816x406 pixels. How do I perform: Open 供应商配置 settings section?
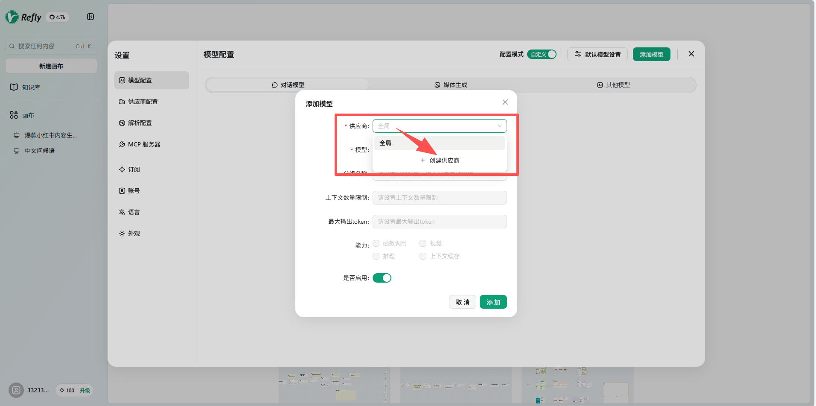tap(143, 102)
